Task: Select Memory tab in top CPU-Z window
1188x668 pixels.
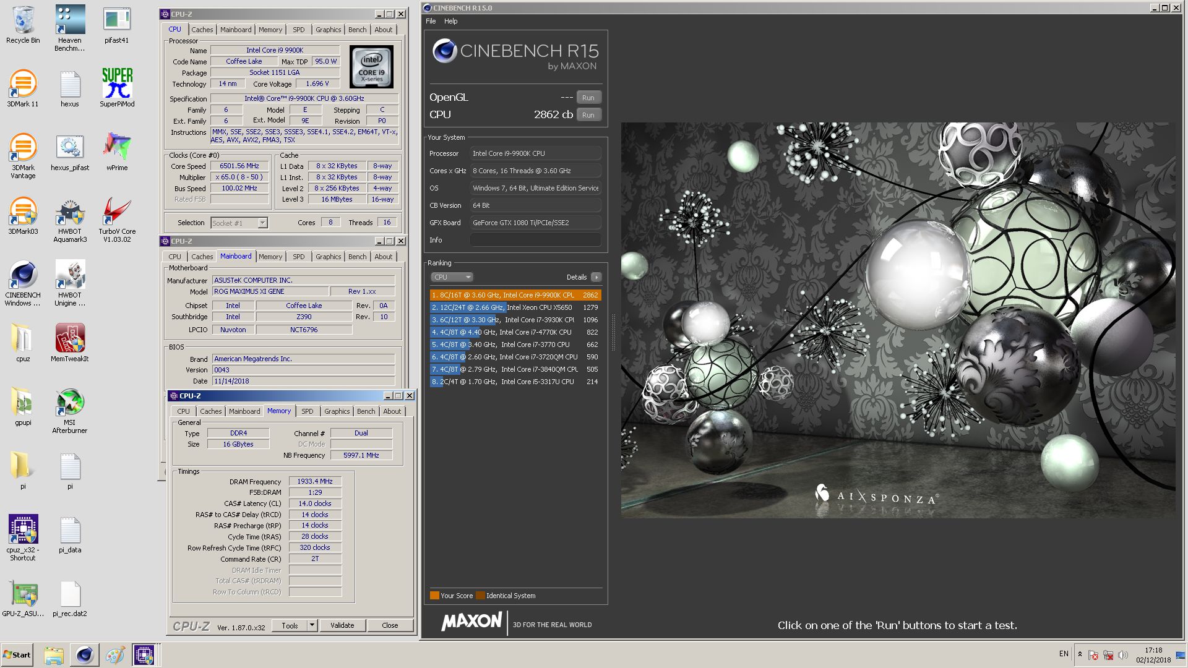Action: click(270, 30)
